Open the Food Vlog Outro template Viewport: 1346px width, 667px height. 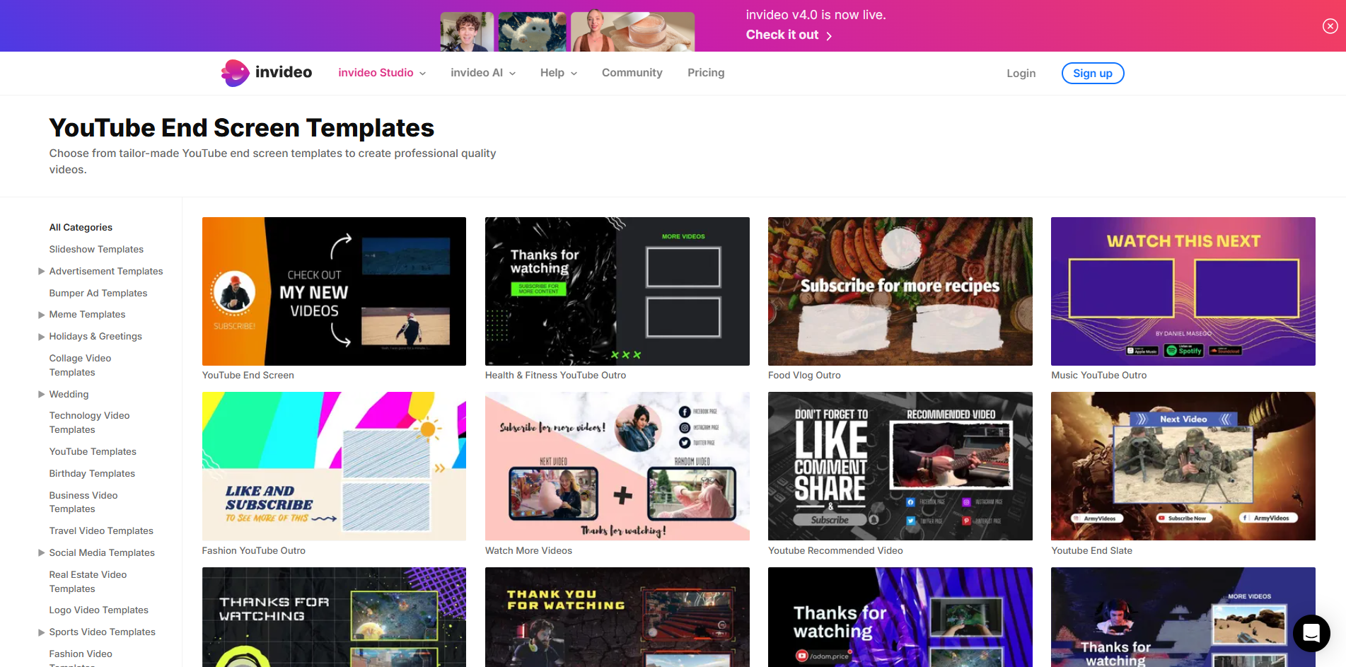899,291
